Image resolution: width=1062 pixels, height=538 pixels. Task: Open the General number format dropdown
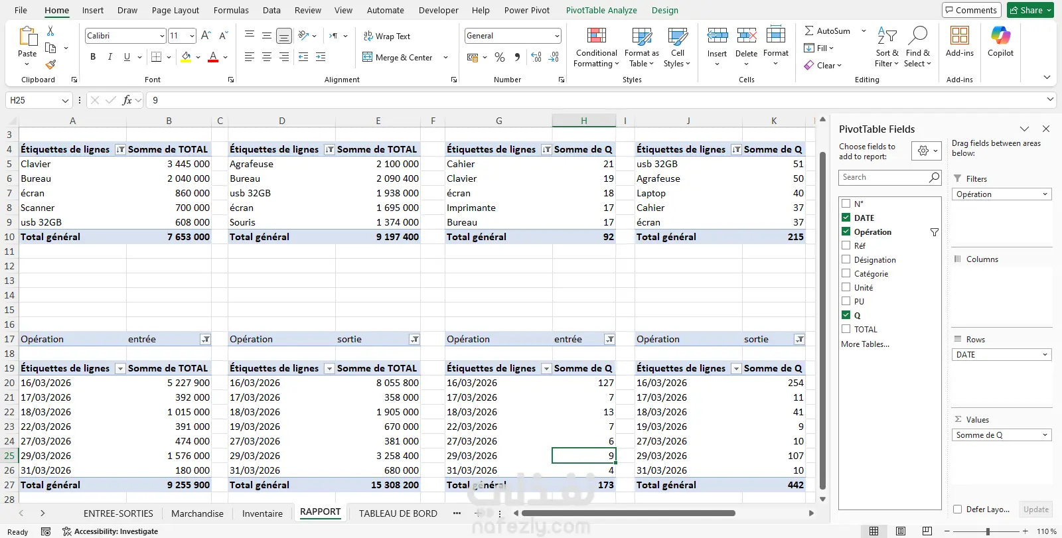click(556, 36)
